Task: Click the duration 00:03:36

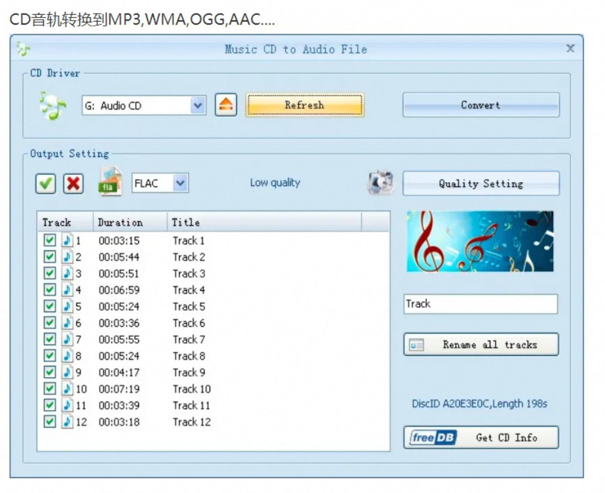Action: [119, 323]
